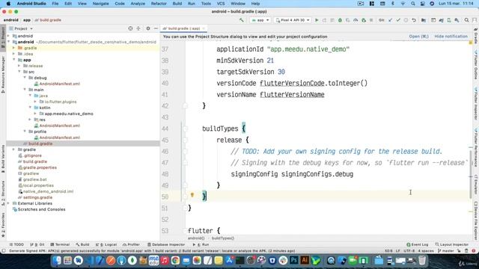Click the android() breadcrumb below editor
Image resolution: width=479 pixels, height=269 pixels.
pyautogui.click(x=196, y=238)
